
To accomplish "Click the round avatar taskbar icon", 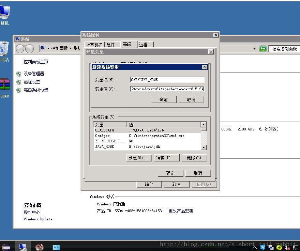I will coord(40,247).
